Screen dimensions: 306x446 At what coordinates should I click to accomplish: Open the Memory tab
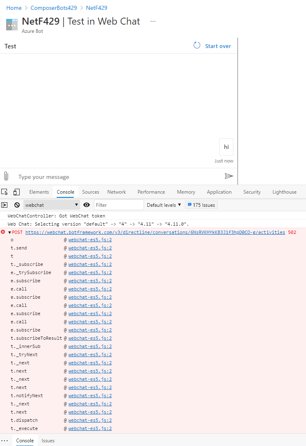186,192
